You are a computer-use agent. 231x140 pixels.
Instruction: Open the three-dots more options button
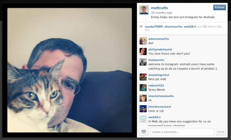[x=221, y=132]
